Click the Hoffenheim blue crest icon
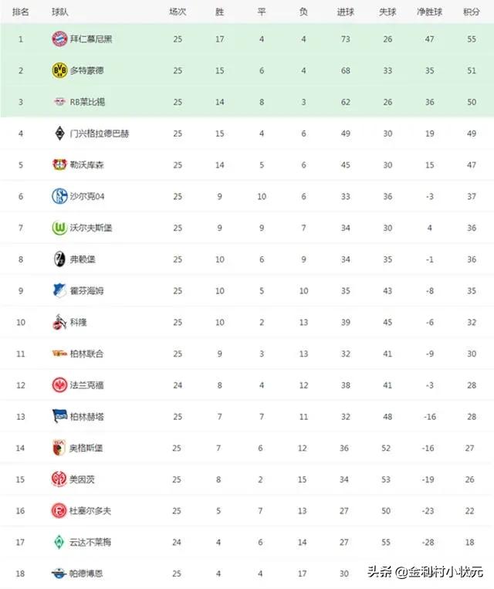 [59, 291]
